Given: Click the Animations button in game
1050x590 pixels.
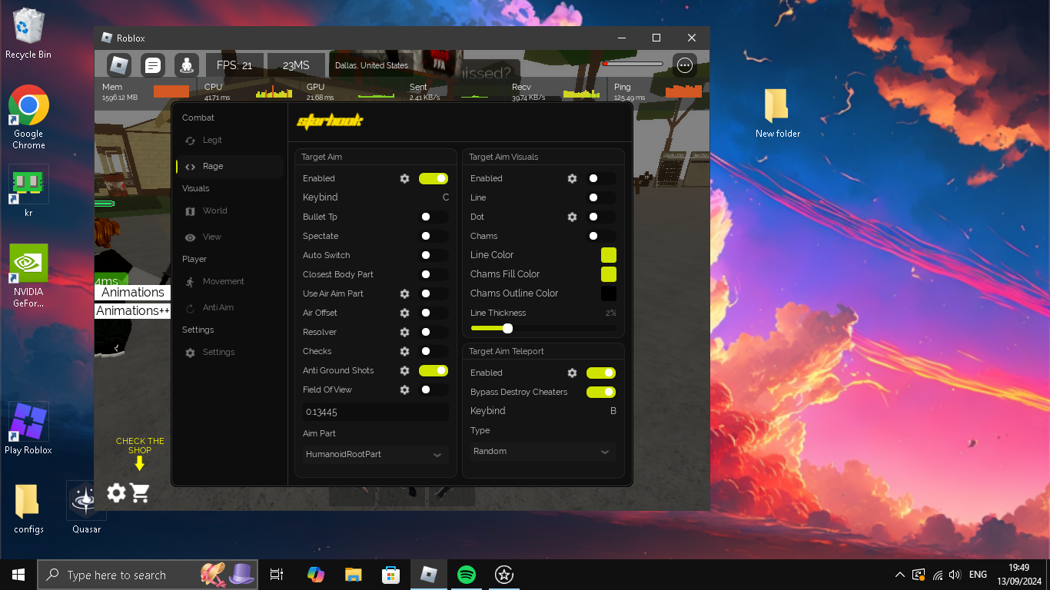Looking at the screenshot, I should pos(132,292).
